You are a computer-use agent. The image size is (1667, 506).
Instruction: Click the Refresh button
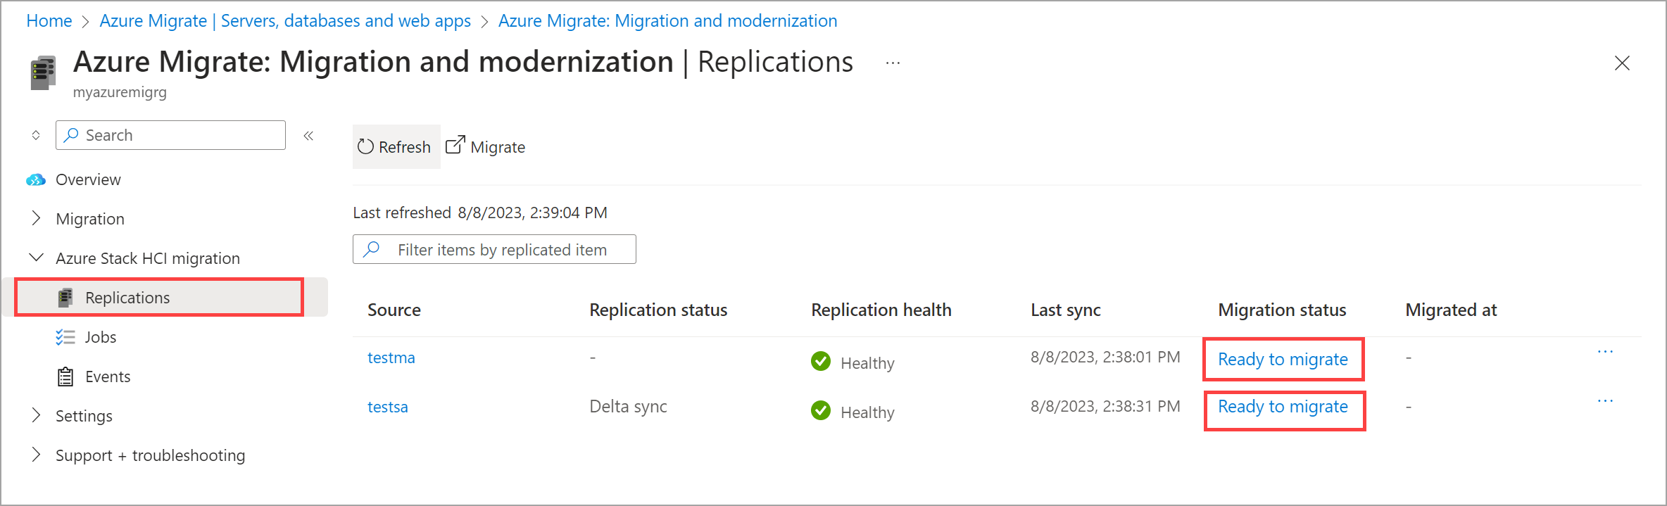(x=396, y=146)
